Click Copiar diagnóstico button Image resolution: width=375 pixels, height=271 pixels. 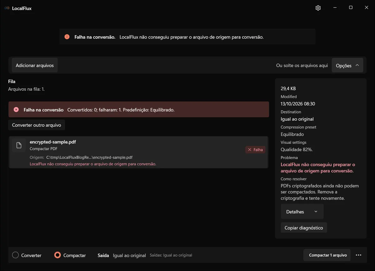(x=304, y=228)
